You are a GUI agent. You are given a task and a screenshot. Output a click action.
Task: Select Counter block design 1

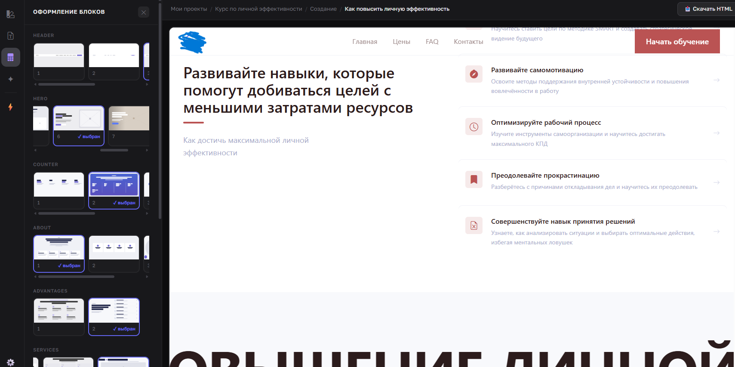[59, 191]
